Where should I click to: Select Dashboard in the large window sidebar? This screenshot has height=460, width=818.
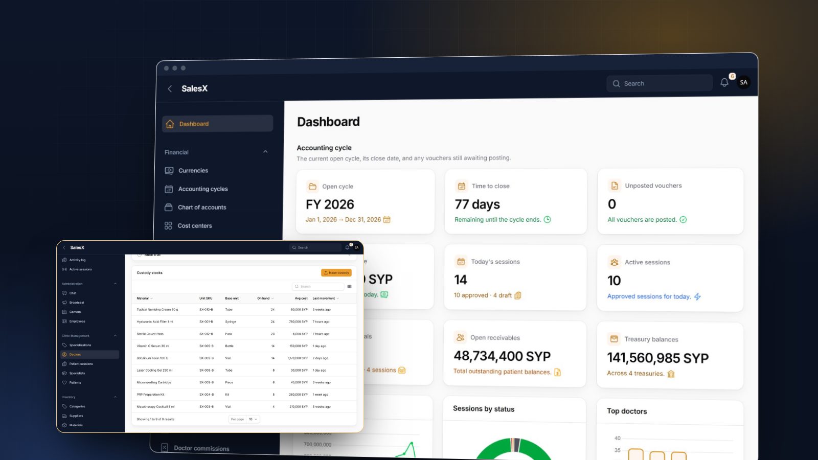coord(217,124)
